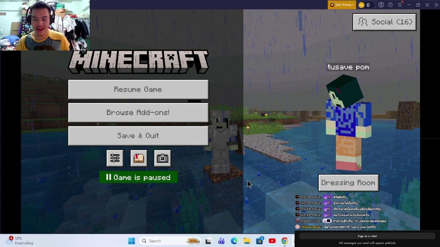Open Google Chrome from the taskbar

tap(285, 241)
